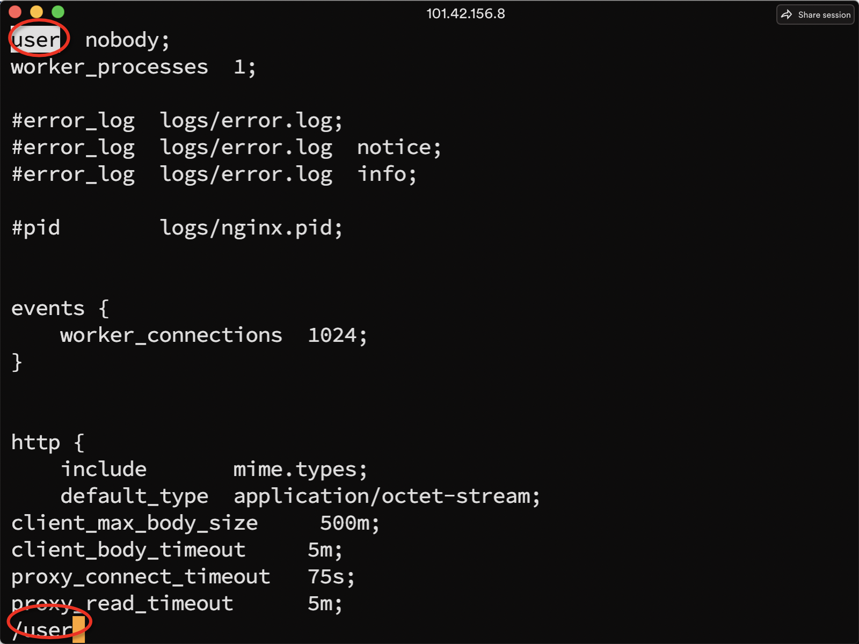
Task: Click the share arrow icon
Action: tap(787, 14)
